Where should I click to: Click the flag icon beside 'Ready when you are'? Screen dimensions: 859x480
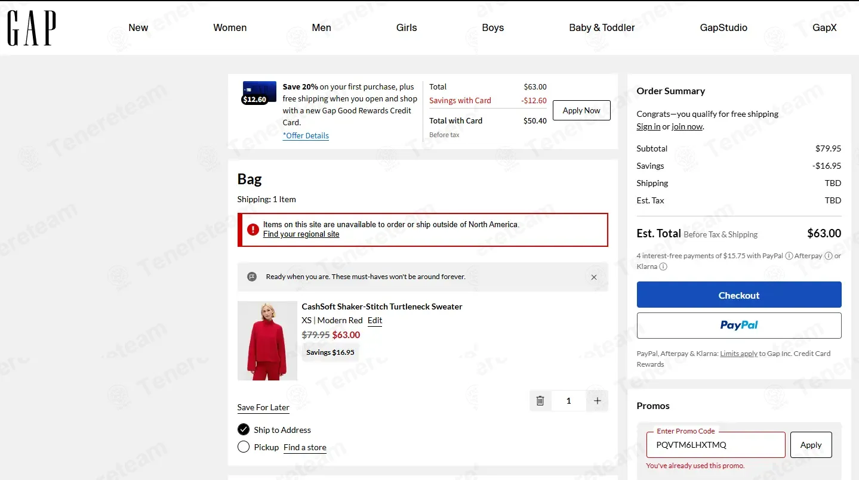[x=252, y=277]
